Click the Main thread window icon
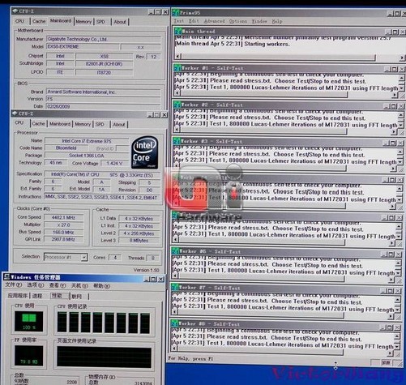The height and width of the screenshot is (385, 406). [x=178, y=31]
